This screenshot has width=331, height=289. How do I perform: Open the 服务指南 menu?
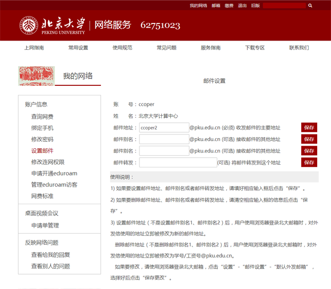[210, 47]
